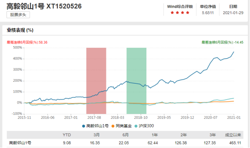Click the 日期 header label

(233, 6)
